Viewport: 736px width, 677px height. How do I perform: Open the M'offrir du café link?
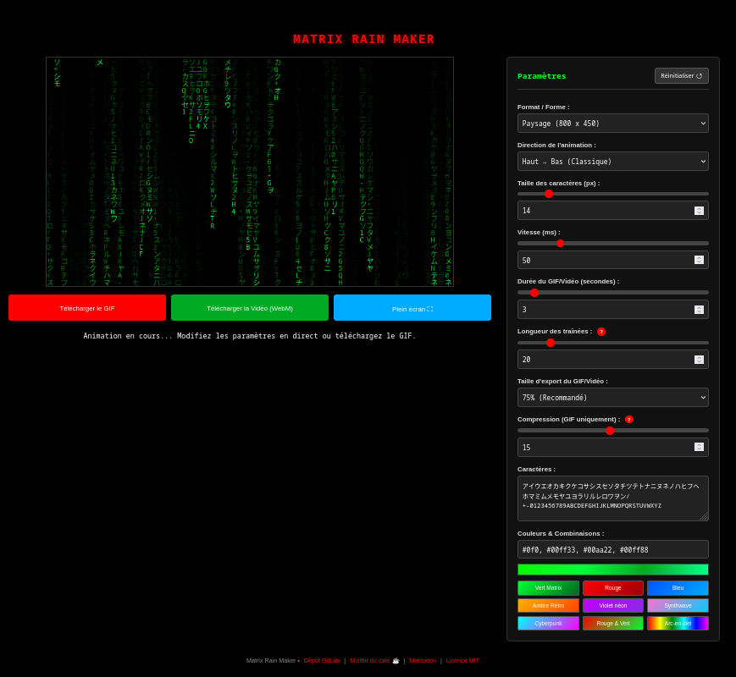coord(374,661)
